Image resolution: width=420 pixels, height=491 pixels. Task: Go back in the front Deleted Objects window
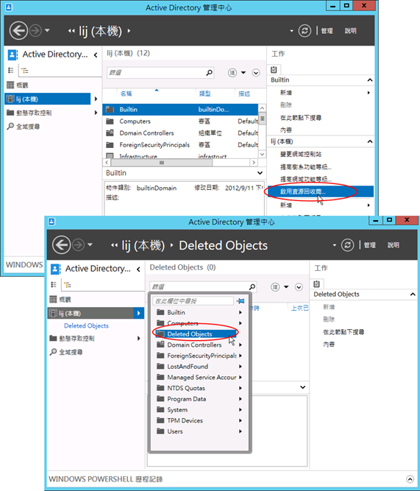click(61, 245)
